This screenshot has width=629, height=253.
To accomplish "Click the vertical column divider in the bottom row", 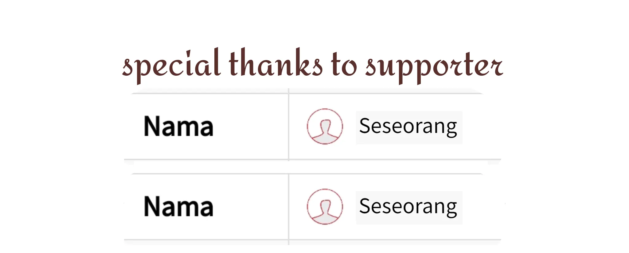I will 289,206.
